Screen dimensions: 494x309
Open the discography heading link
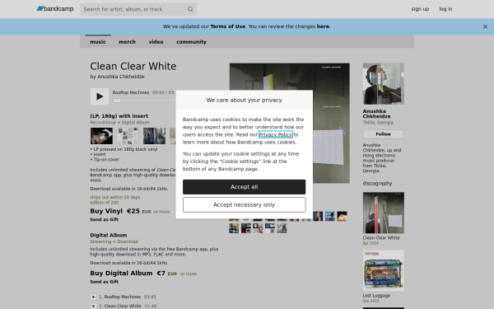pyautogui.click(x=377, y=183)
